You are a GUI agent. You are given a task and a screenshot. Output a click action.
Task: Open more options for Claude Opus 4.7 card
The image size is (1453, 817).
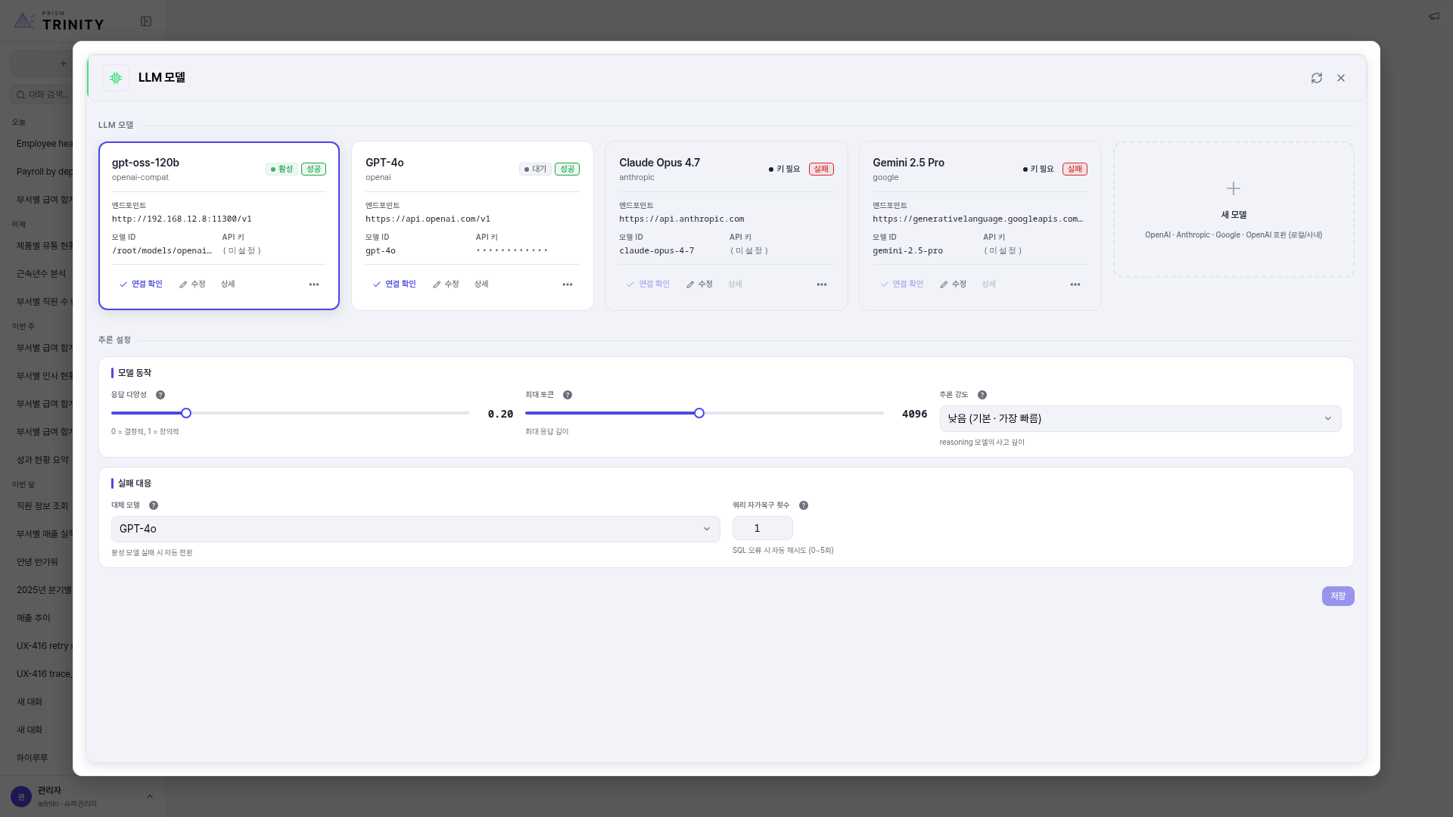click(822, 284)
